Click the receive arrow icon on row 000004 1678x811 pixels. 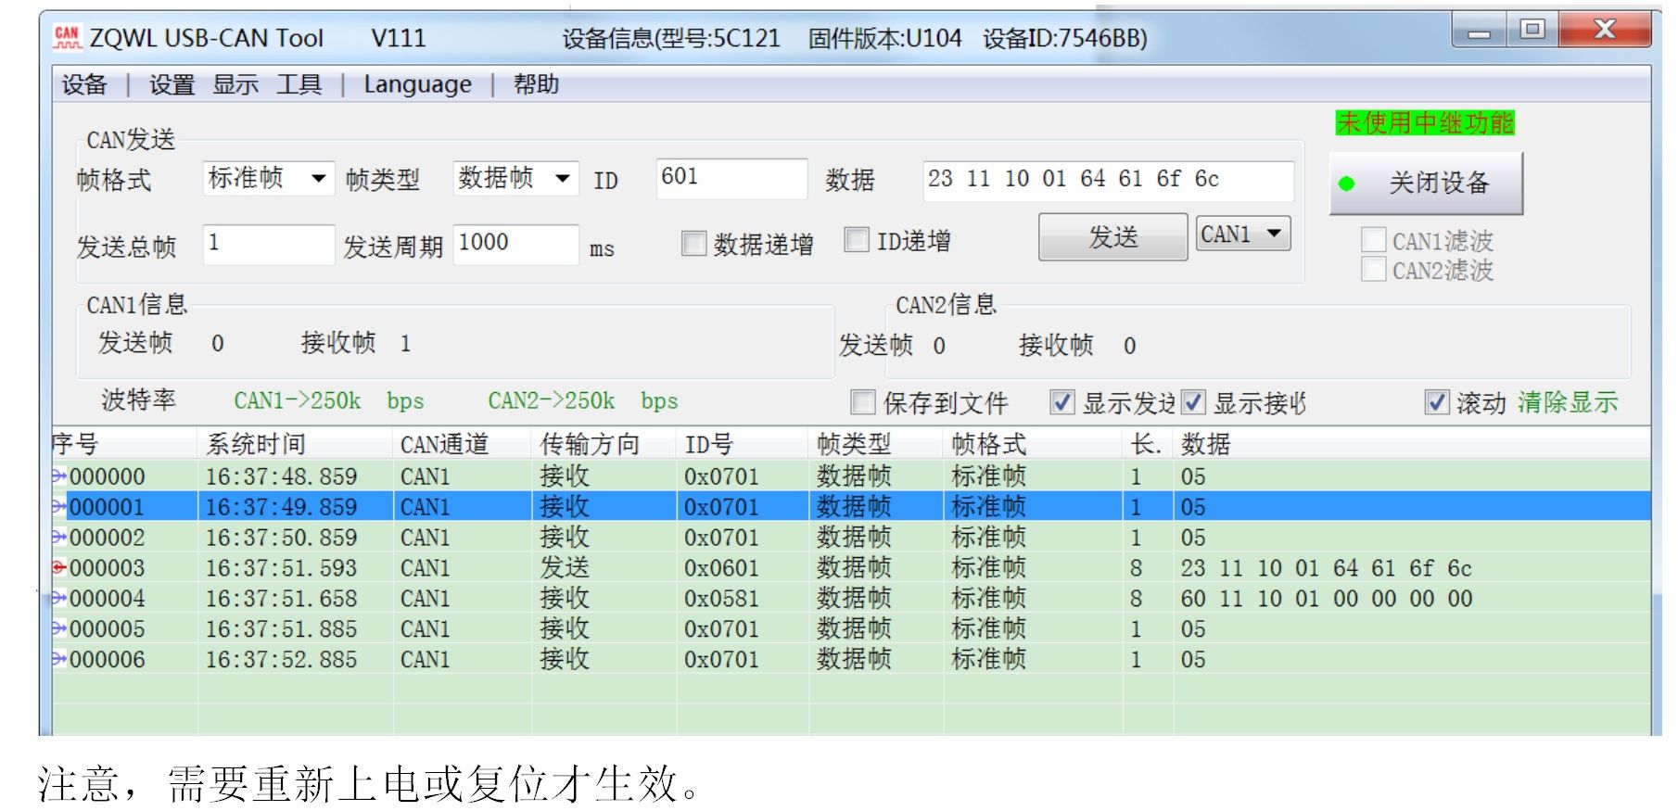point(58,598)
